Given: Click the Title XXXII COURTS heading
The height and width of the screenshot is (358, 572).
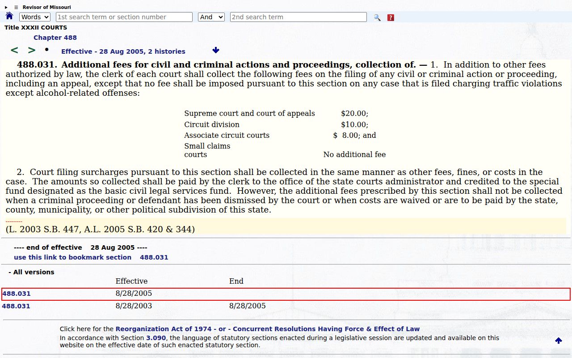Looking at the screenshot, I should [x=36, y=28].
